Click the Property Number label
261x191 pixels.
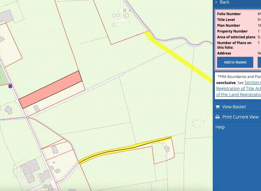pyautogui.click(x=232, y=31)
